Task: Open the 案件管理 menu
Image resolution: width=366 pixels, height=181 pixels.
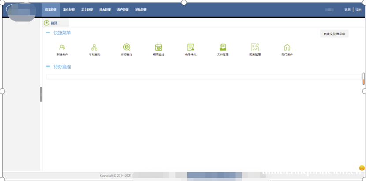Action: pyautogui.click(x=69, y=10)
